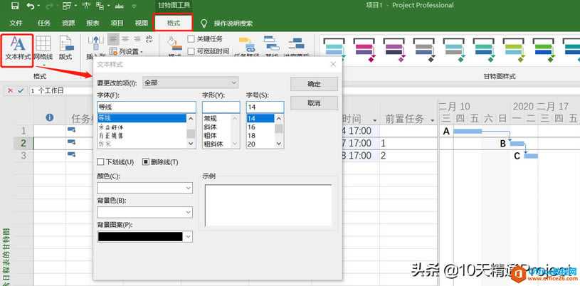Click the 字体(F) font name input field
This screenshot has height=286, width=580.
147,107
